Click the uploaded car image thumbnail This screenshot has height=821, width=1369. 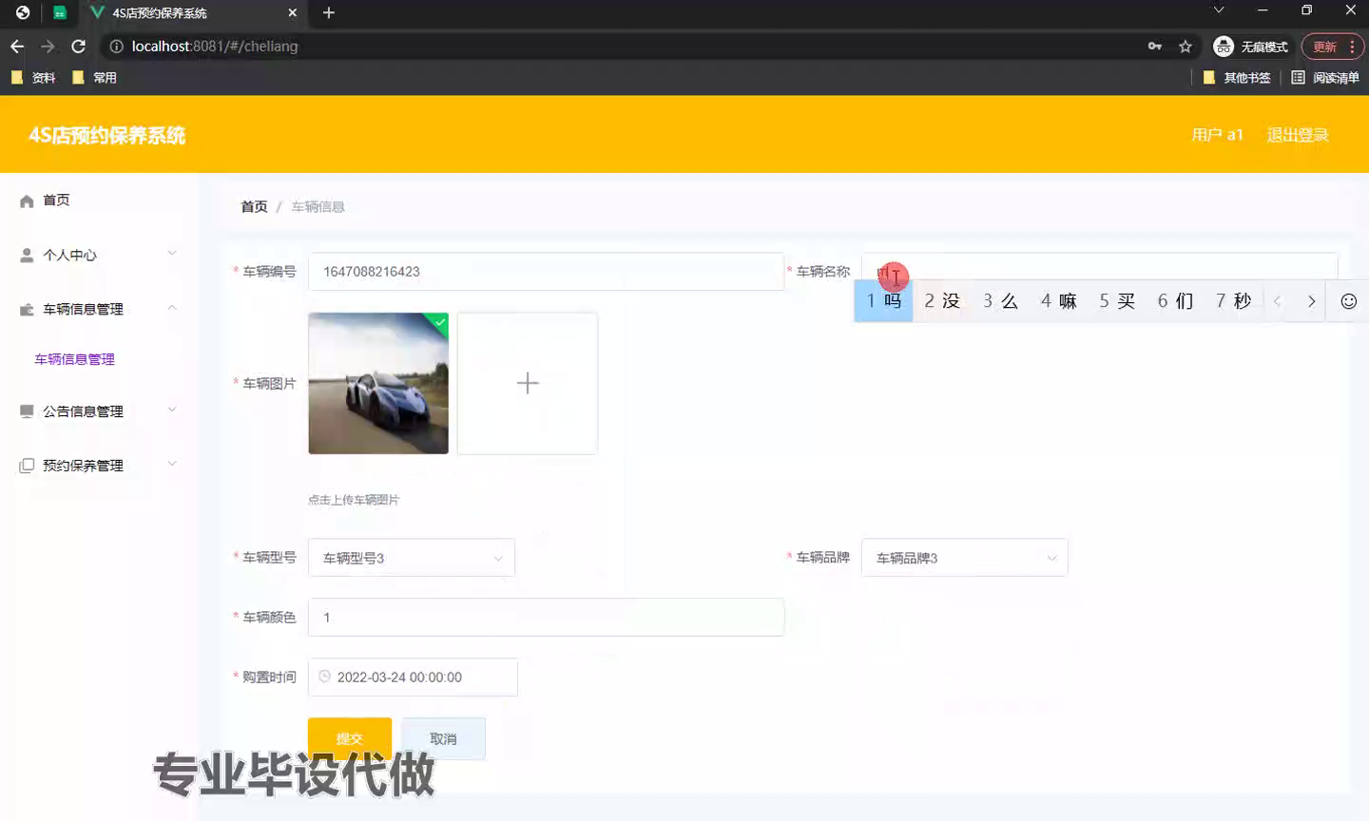click(378, 383)
